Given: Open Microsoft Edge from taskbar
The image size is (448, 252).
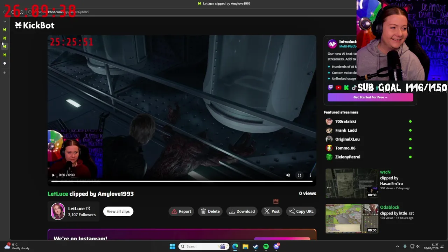Looking at the screenshot, I should pos(235,246).
